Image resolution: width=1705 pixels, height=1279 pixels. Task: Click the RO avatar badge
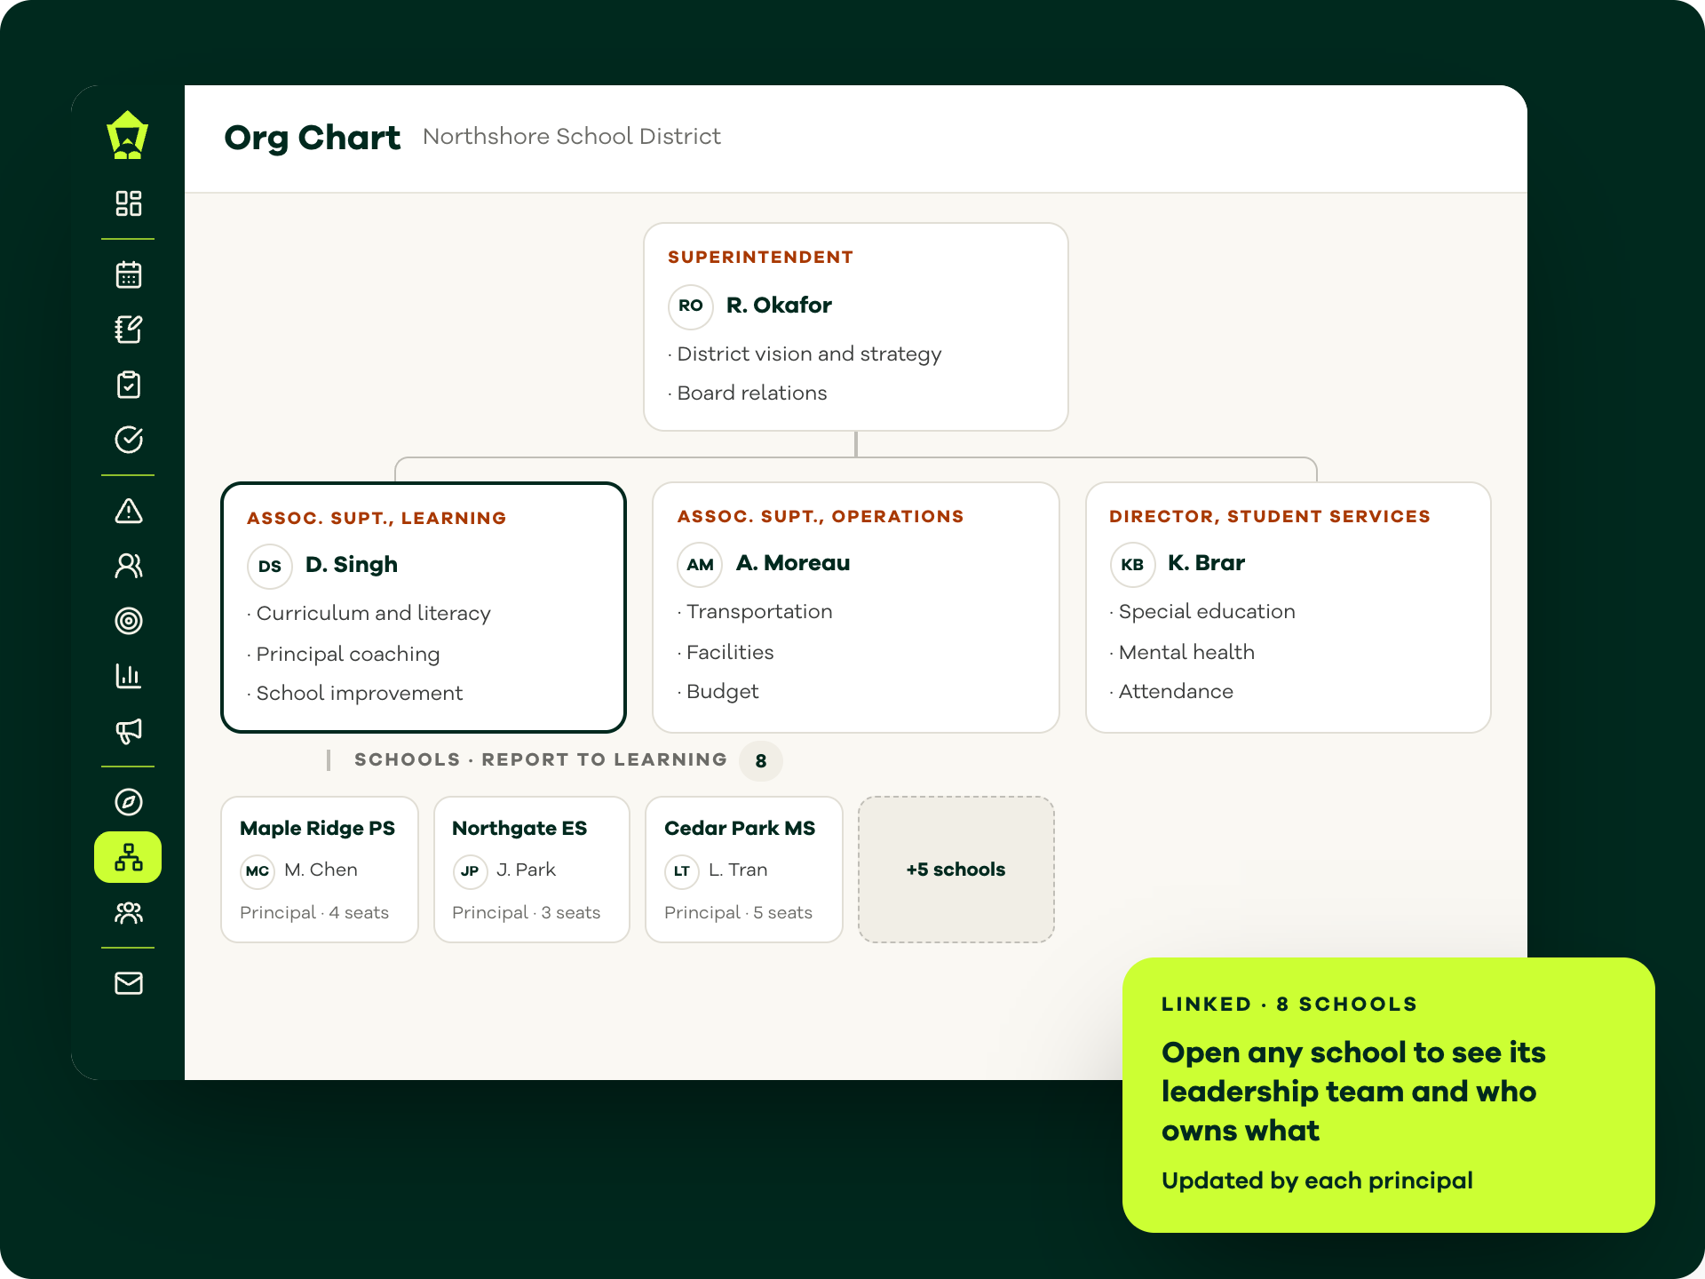pyautogui.click(x=691, y=306)
